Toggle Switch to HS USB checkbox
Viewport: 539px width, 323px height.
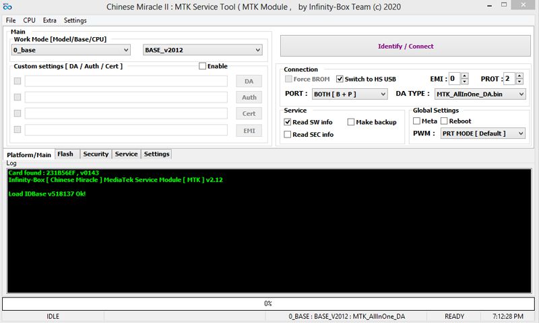click(340, 79)
